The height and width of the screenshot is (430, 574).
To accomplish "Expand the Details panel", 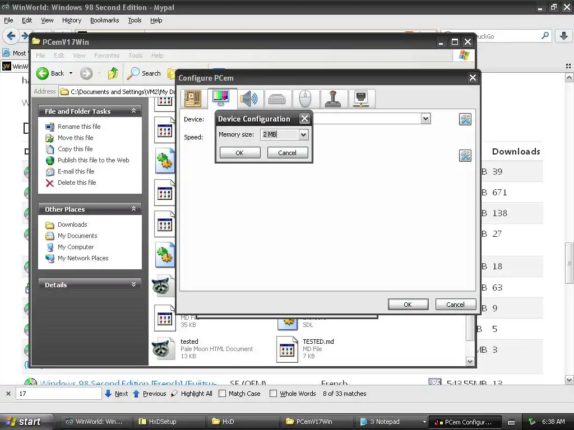I will 133,284.
